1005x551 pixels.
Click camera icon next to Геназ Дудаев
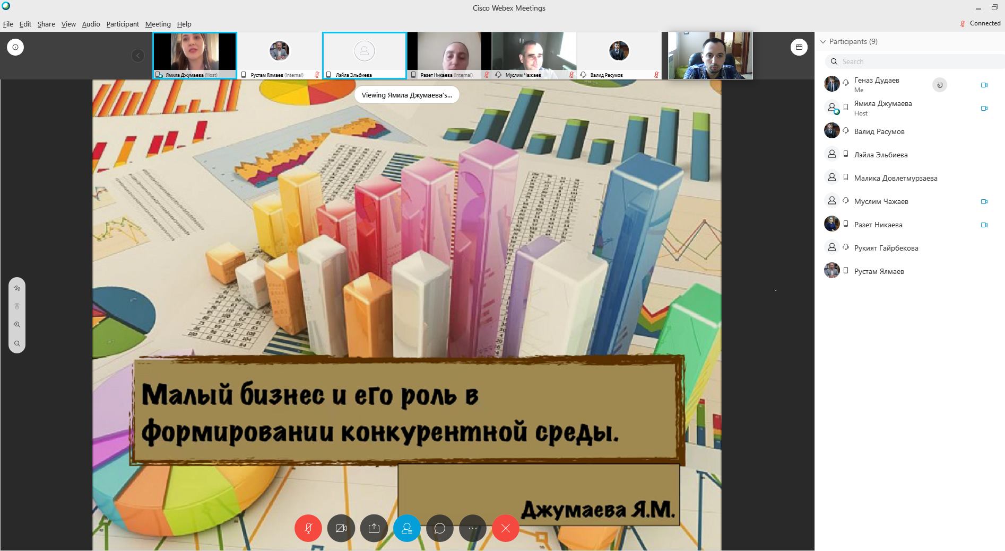click(984, 85)
